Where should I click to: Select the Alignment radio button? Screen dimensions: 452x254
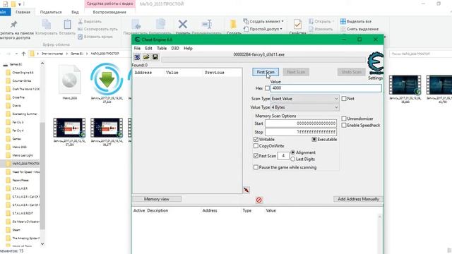(x=293, y=152)
